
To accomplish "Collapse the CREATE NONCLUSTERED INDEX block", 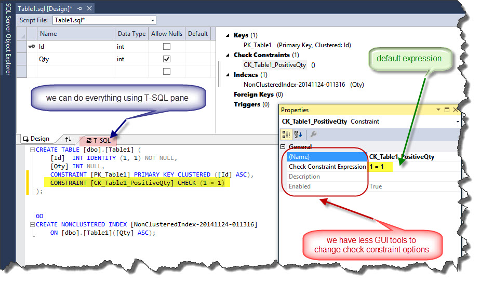I will [x=32, y=225].
